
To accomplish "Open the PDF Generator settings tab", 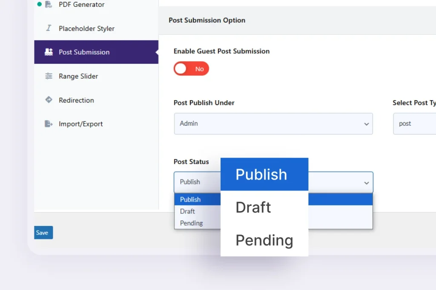I will [x=96, y=4].
